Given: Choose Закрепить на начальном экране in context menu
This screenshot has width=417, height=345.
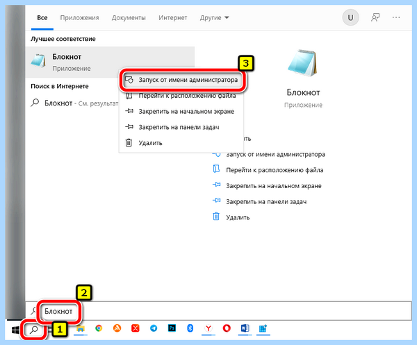Looking at the screenshot, I should (x=181, y=112).
